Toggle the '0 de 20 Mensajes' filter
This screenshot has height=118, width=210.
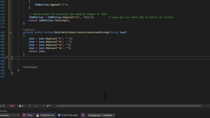coord(68,115)
